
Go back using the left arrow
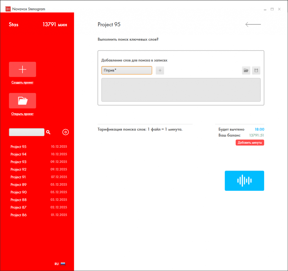253,24
